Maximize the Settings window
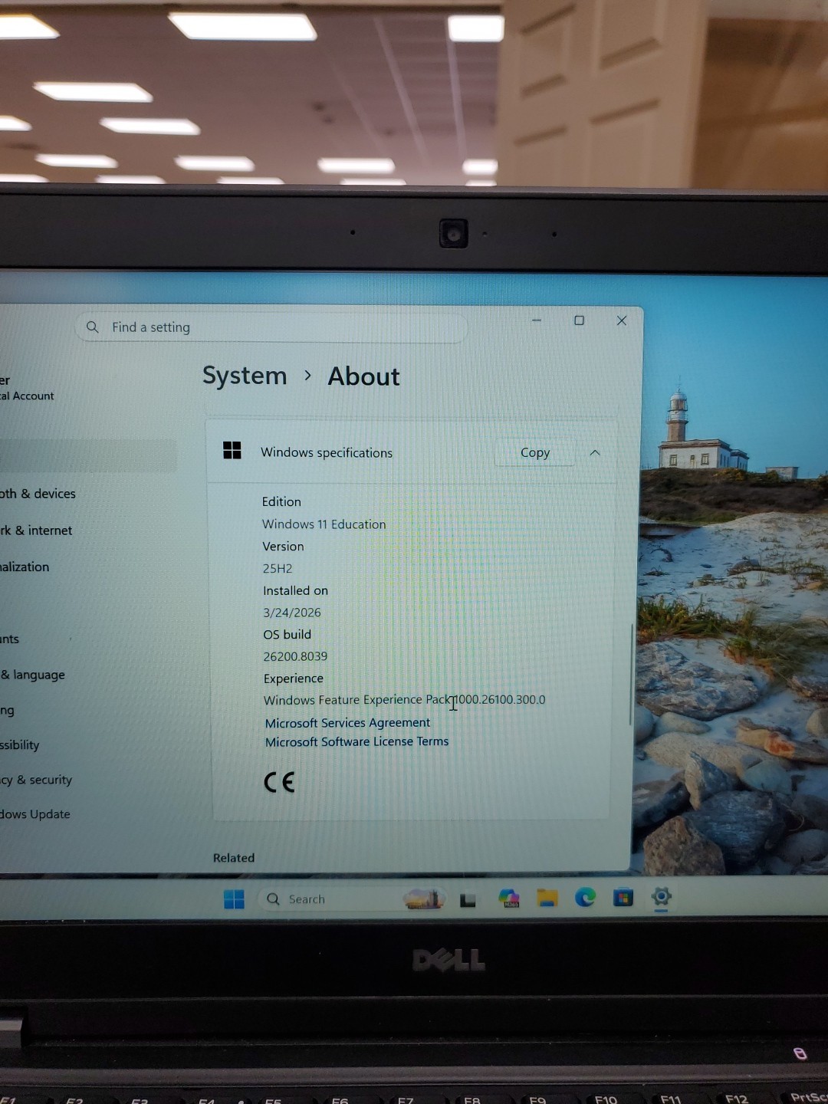 (x=580, y=320)
